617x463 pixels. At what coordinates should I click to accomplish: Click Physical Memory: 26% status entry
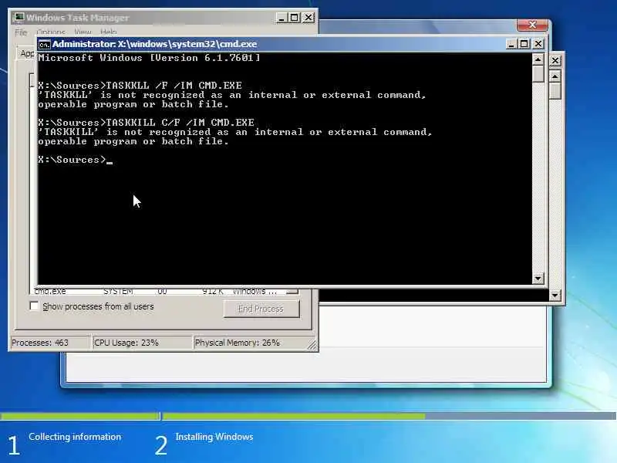pyautogui.click(x=250, y=343)
